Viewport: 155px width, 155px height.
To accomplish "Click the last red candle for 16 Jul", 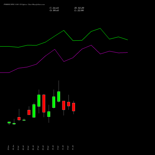I will tap(73, 107).
